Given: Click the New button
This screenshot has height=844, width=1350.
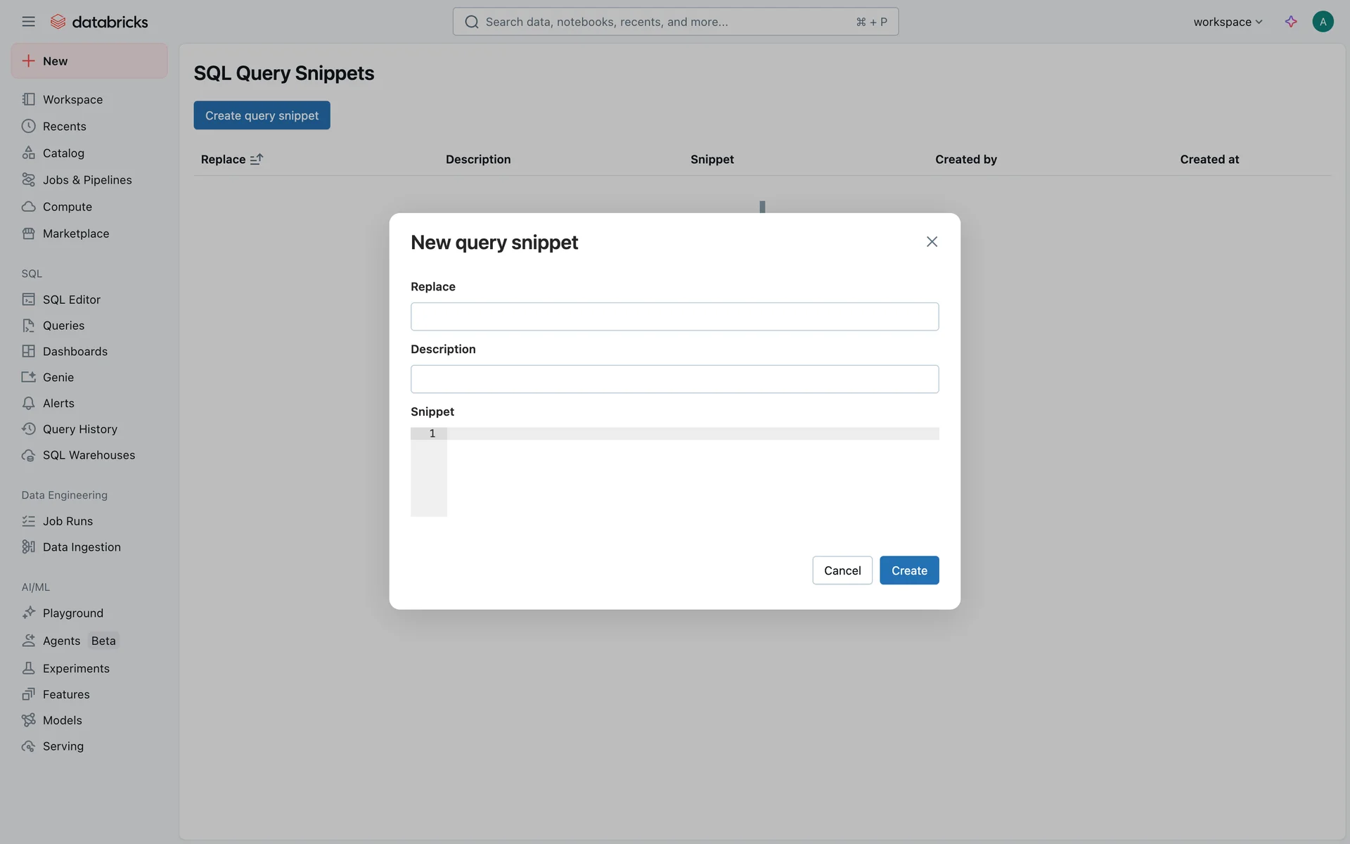Looking at the screenshot, I should click(x=89, y=61).
